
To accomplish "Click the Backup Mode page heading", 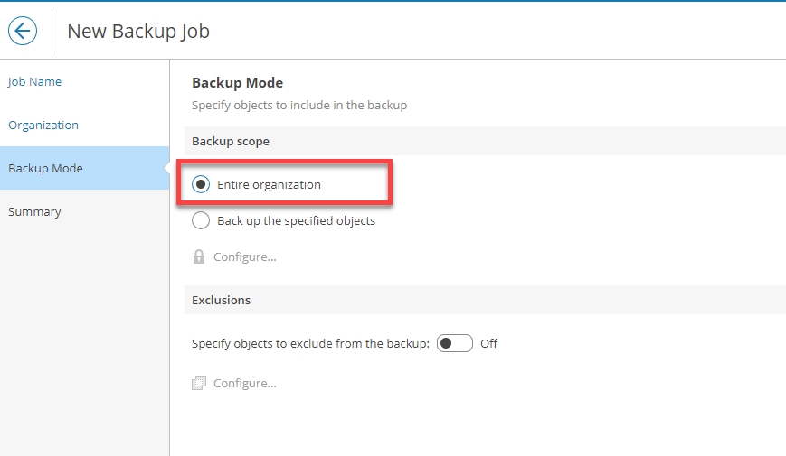I will [x=237, y=82].
